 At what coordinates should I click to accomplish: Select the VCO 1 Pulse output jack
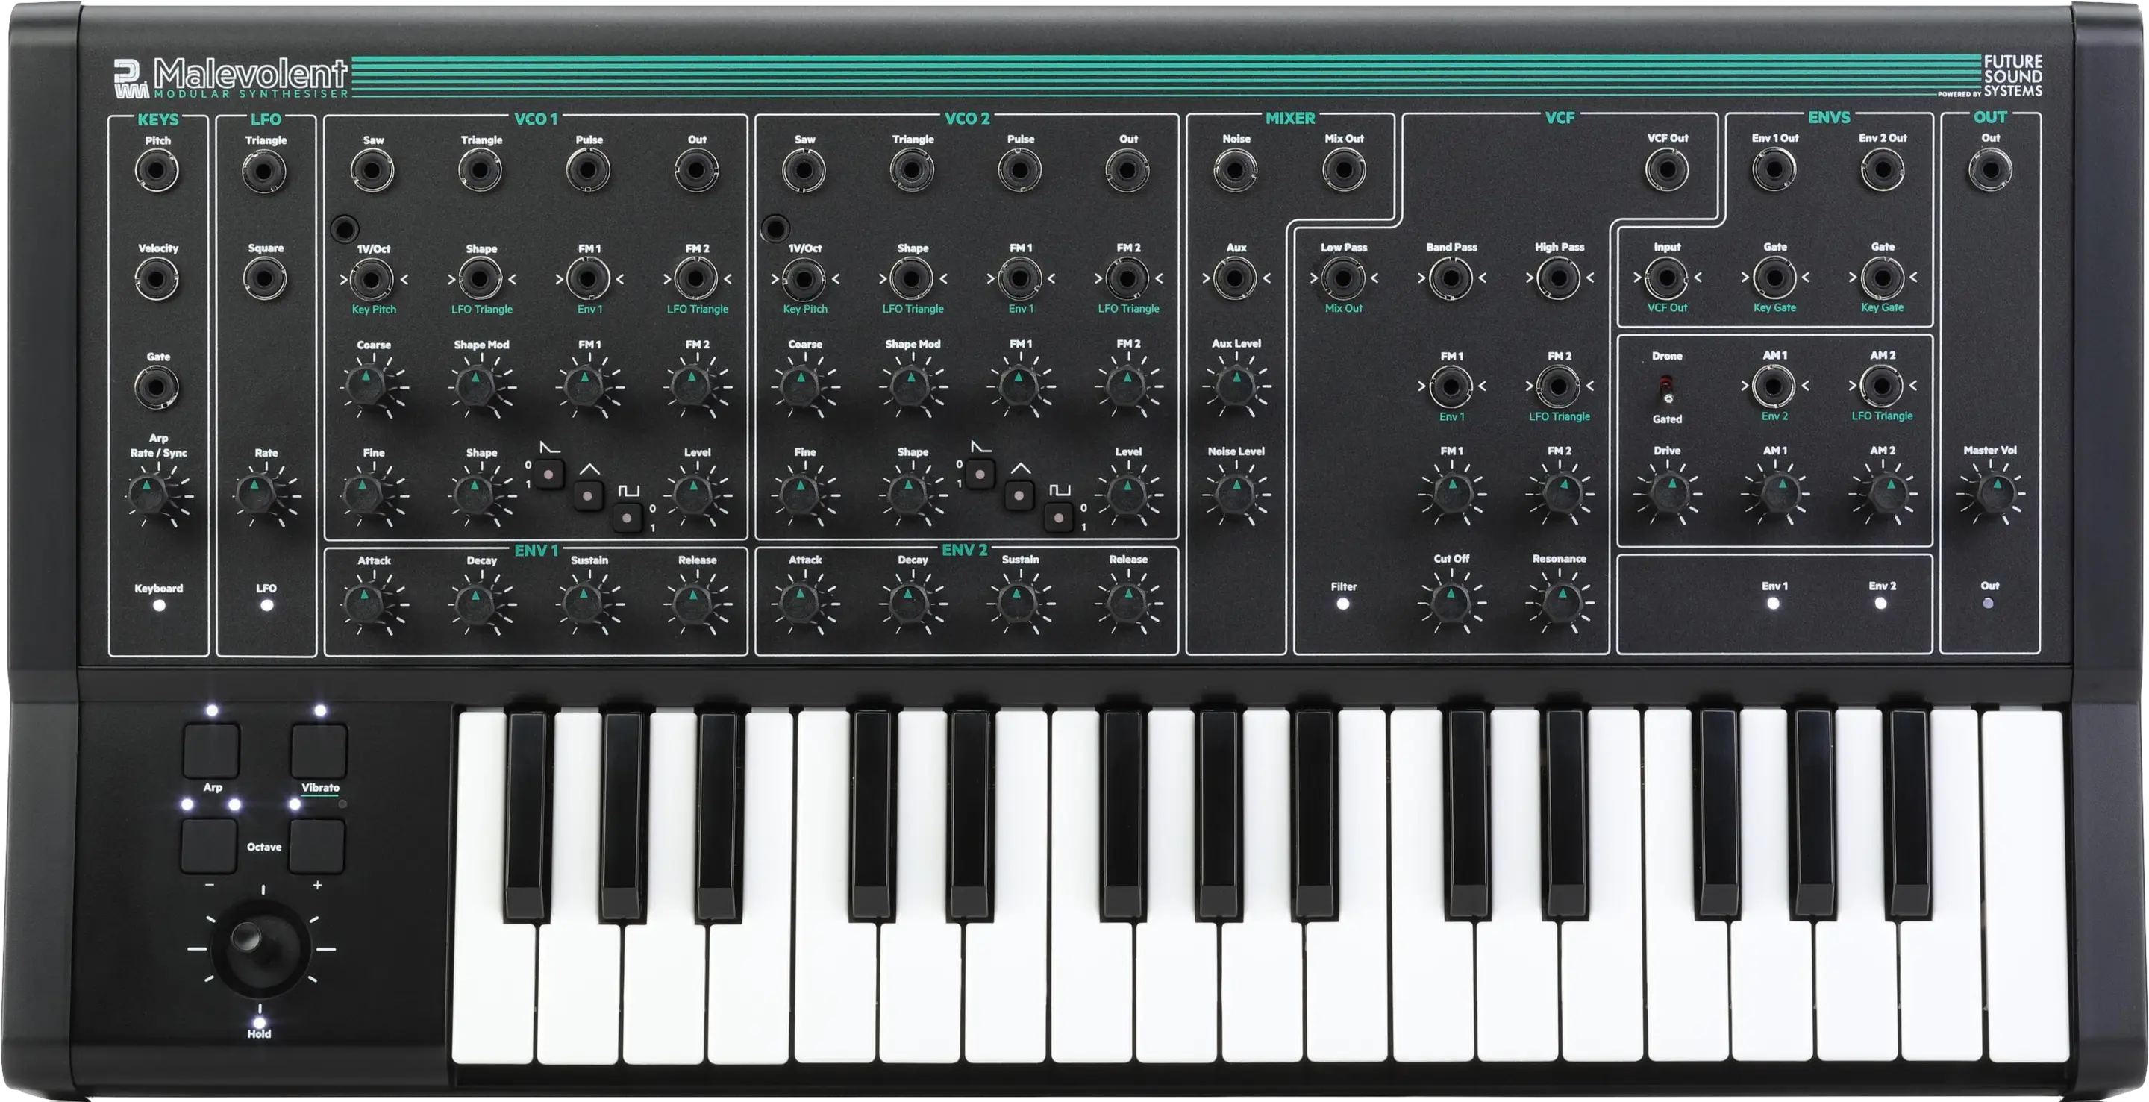pyautogui.click(x=587, y=171)
